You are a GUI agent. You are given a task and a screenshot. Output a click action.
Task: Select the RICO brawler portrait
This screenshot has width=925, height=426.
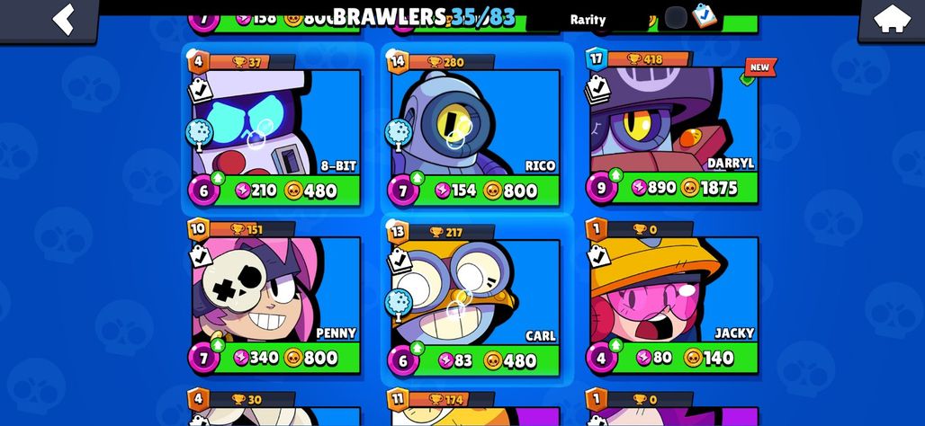click(x=475, y=122)
